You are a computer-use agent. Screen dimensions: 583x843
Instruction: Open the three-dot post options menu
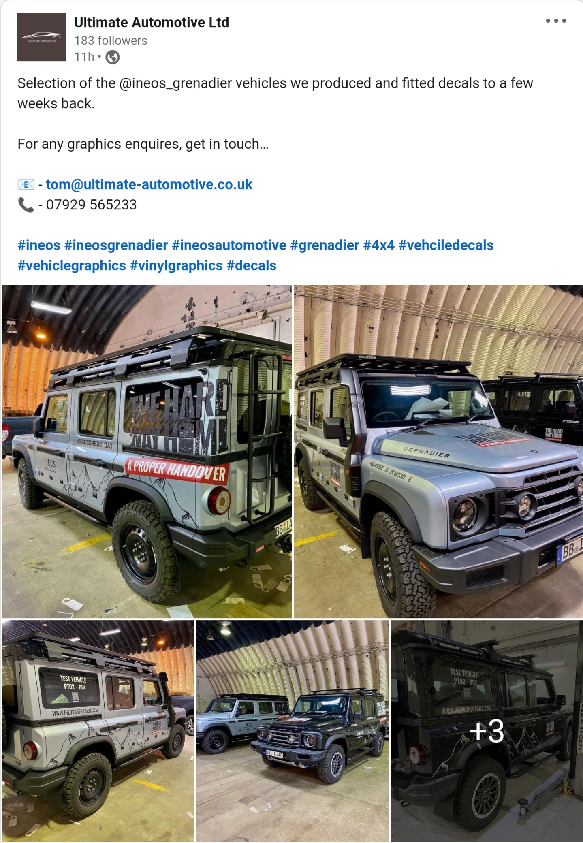[555, 21]
